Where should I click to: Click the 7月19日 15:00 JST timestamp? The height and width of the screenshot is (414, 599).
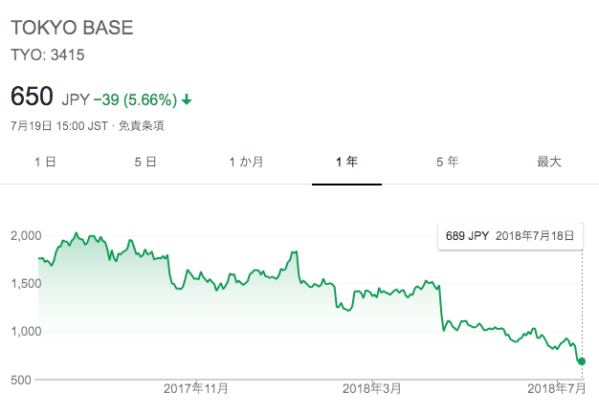click(x=59, y=126)
